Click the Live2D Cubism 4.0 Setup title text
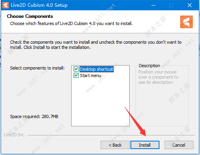The height and width of the screenshot is (155, 200). 39,5
